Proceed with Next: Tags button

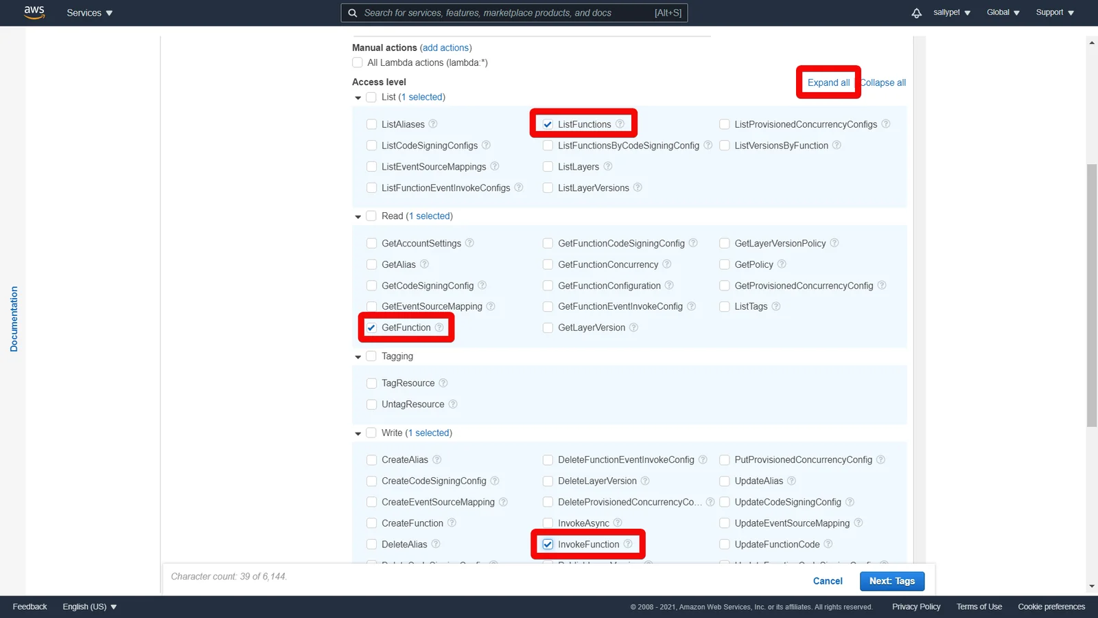(892, 581)
